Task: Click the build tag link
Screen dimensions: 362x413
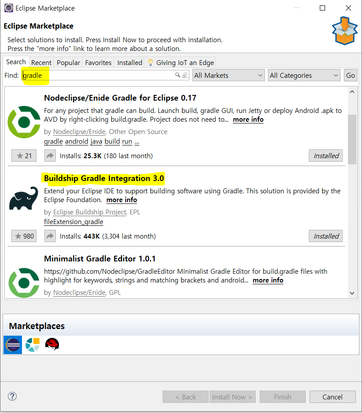Action: pyautogui.click(x=112, y=141)
